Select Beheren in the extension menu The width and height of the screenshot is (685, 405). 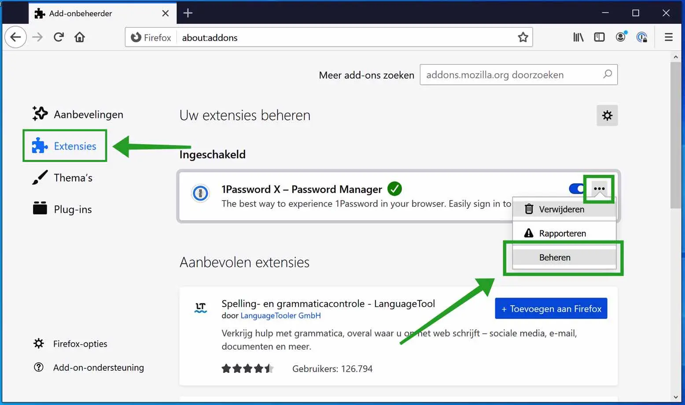[564, 257]
